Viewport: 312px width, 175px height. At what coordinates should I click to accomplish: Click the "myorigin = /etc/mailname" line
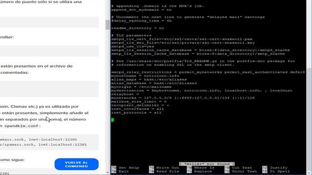(x=141, y=87)
